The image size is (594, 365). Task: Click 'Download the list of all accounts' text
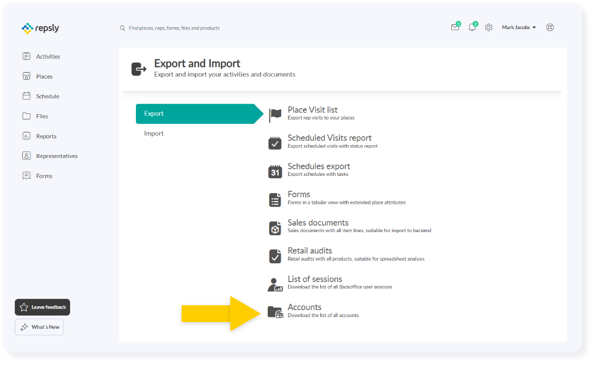pos(323,315)
